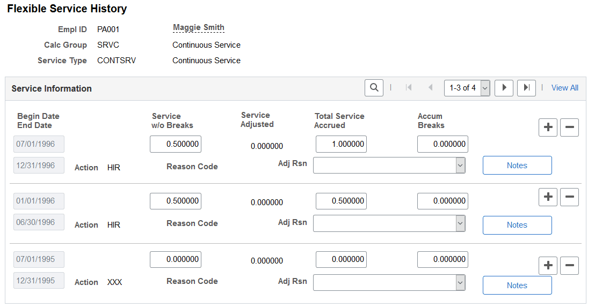The height and width of the screenshot is (308, 595).
Task: Click the 07/01/1995 begin date field
Action: [39, 259]
